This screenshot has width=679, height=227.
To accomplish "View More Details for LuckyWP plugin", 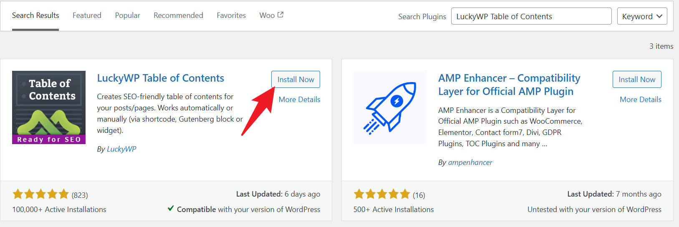I will (299, 100).
